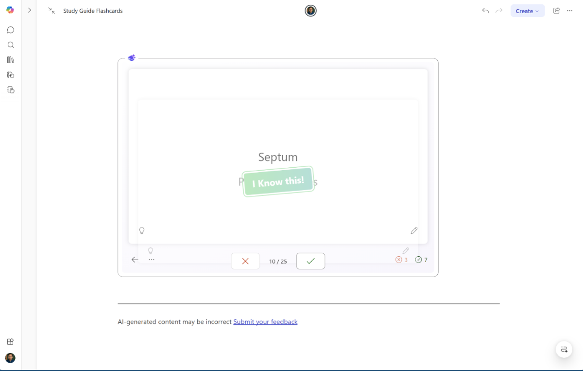This screenshot has width=583, height=371.
Task: Open the Copilot home logo
Action: coord(10,10)
